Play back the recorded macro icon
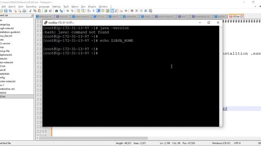 142,11
